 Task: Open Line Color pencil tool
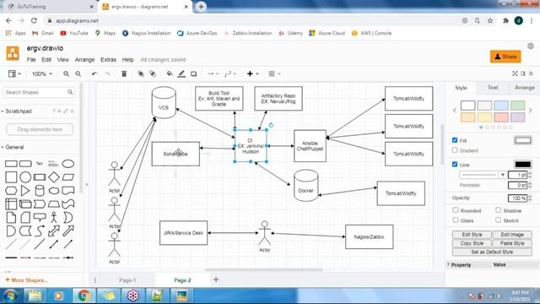click(181, 73)
